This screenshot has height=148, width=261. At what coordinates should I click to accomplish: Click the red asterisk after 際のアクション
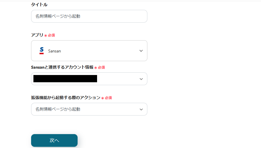103,98
